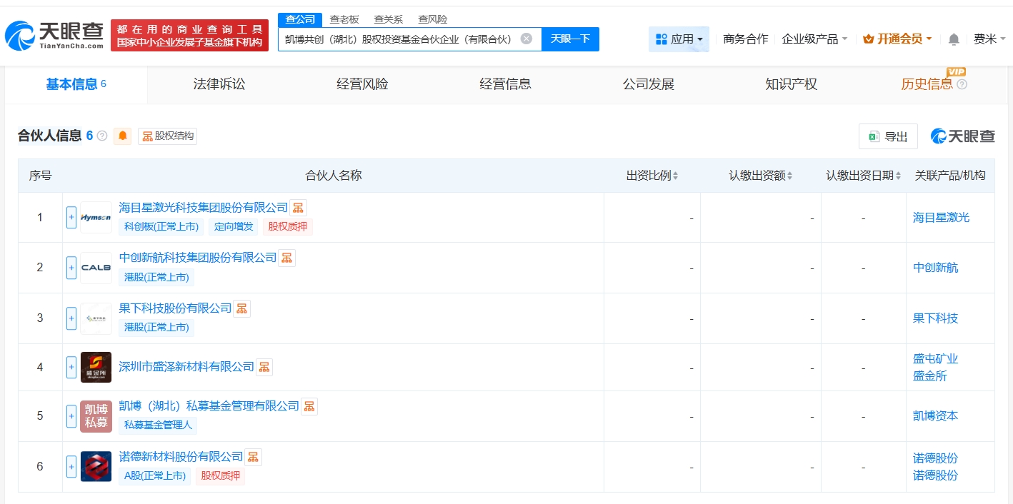Open 深圳市盛泽新材料有限公司 link
Viewport: 1013px width, 504px height.
pyautogui.click(x=186, y=367)
